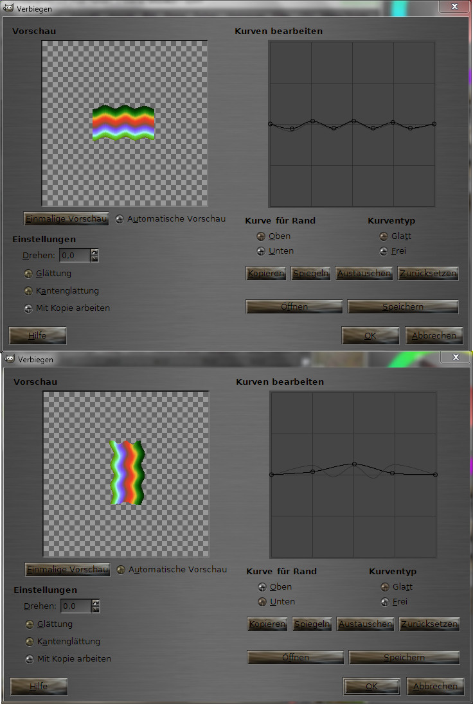Viewport: 473px width, 704px height.
Task: Click the last control point of nine-point zigzag curve
Action: (434, 124)
